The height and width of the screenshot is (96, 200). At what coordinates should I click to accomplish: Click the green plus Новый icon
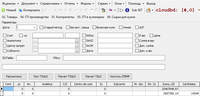[3, 10]
